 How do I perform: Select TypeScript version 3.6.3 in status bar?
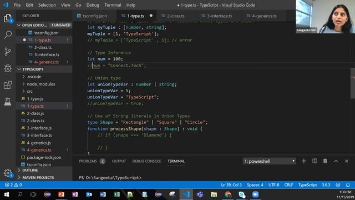point(326,185)
